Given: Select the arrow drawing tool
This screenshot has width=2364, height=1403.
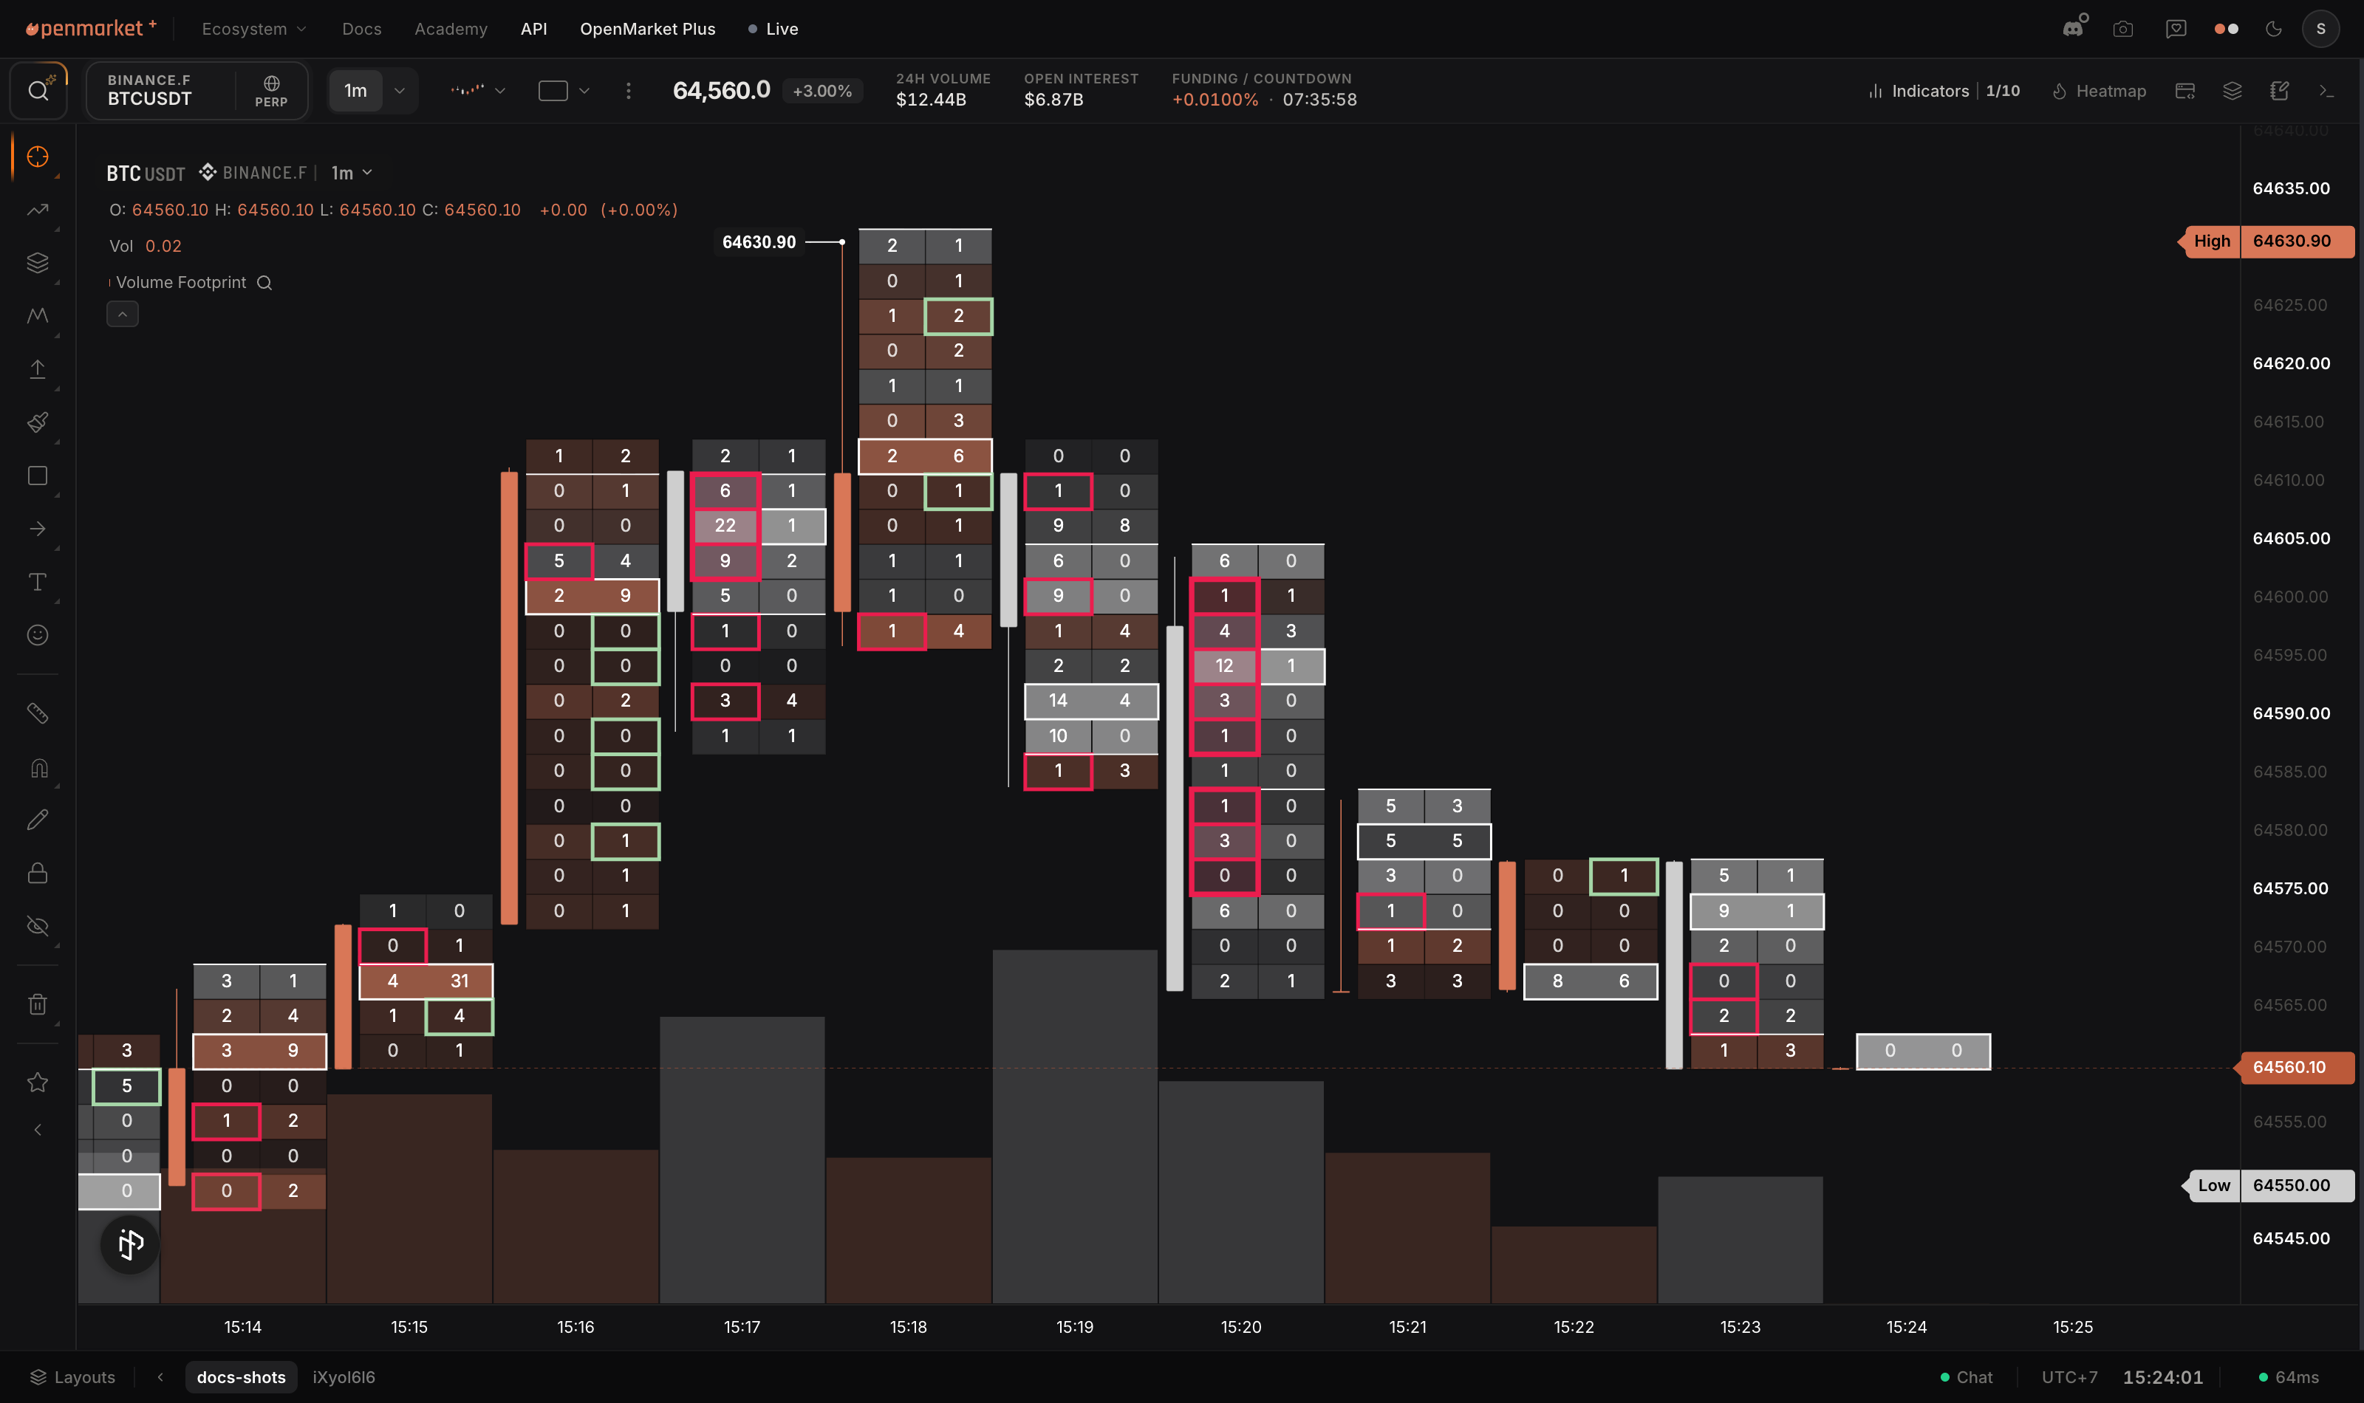Looking at the screenshot, I should 38,529.
